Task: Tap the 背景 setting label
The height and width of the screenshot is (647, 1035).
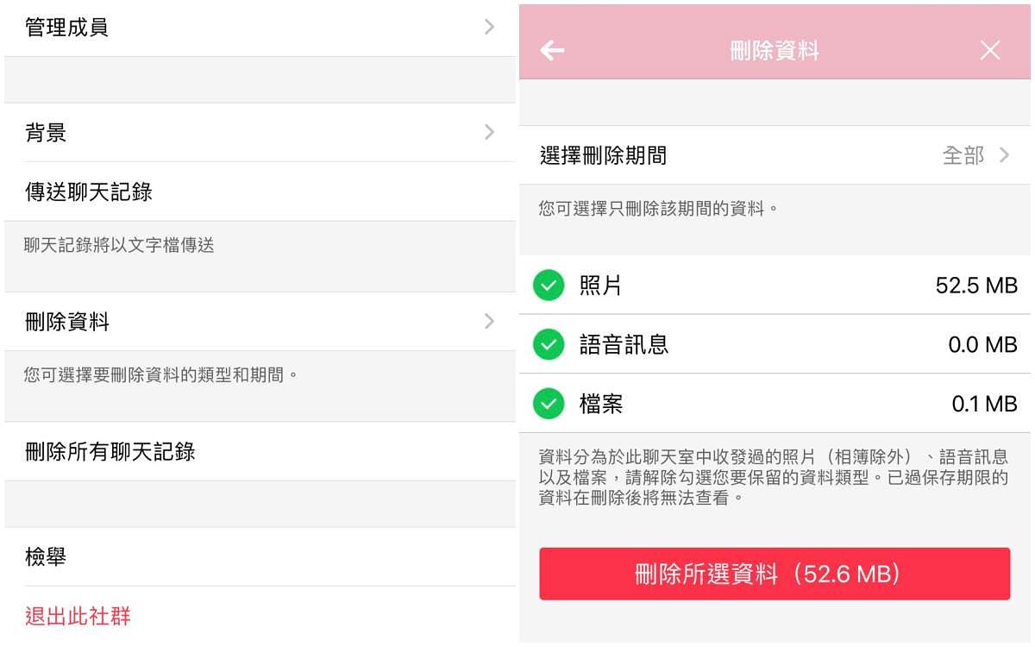Action: [46, 133]
